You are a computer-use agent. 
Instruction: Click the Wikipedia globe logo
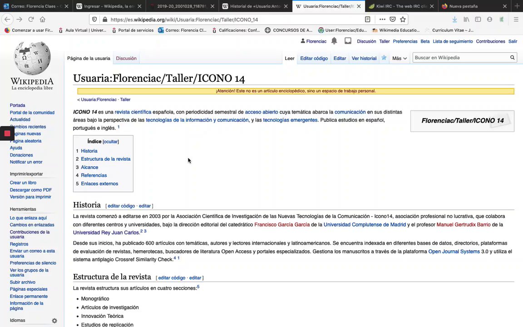[x=32, y=58]
